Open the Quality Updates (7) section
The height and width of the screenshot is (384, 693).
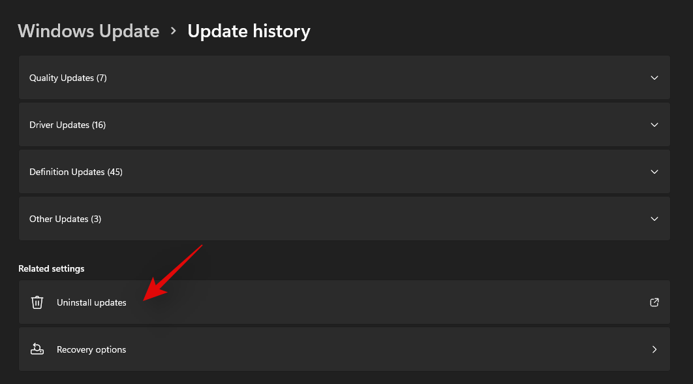(68, 78)
